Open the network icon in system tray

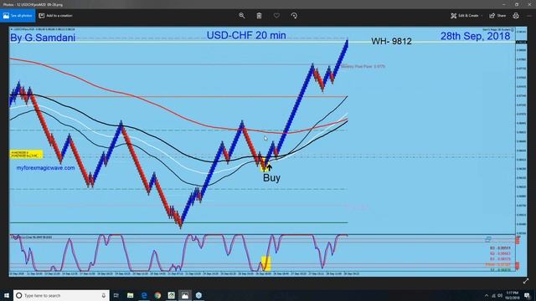493,295
